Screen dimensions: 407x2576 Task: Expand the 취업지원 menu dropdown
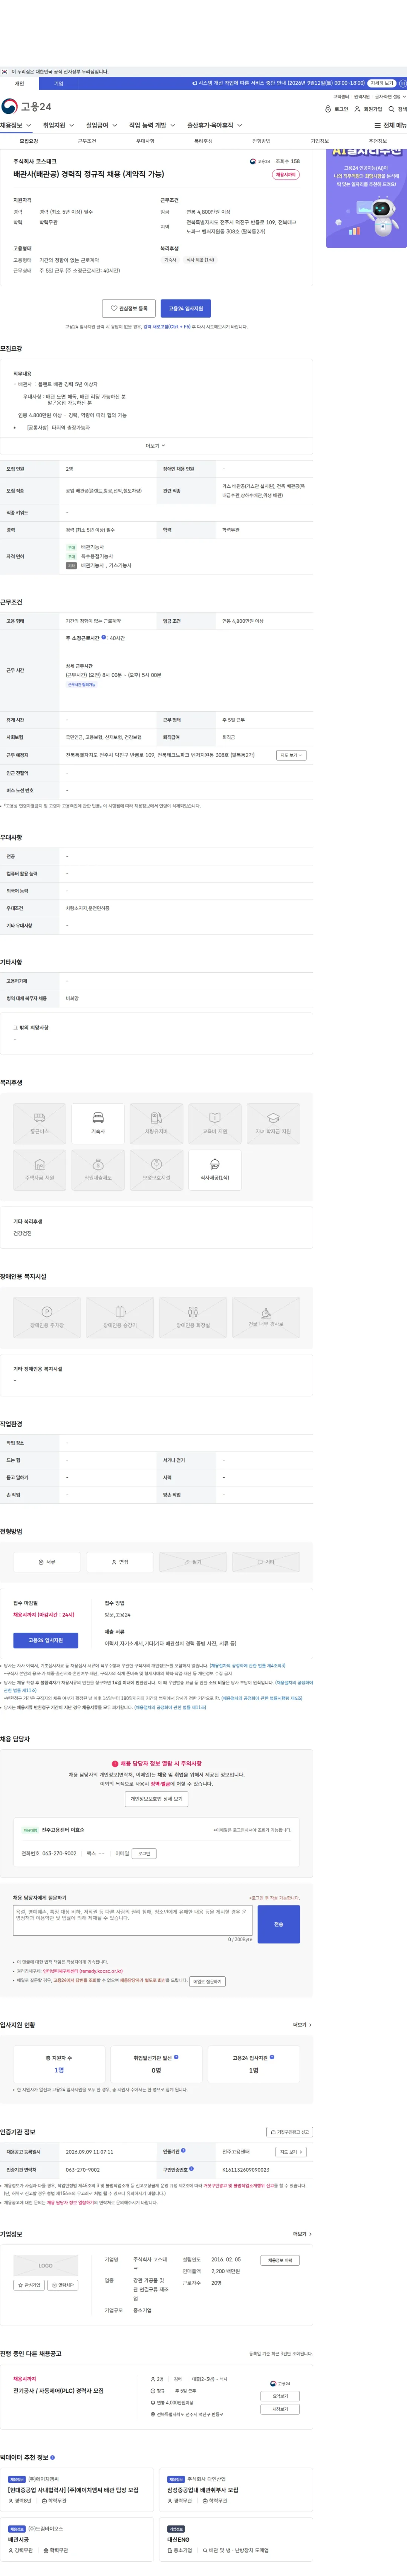click(x=59, y=126)
